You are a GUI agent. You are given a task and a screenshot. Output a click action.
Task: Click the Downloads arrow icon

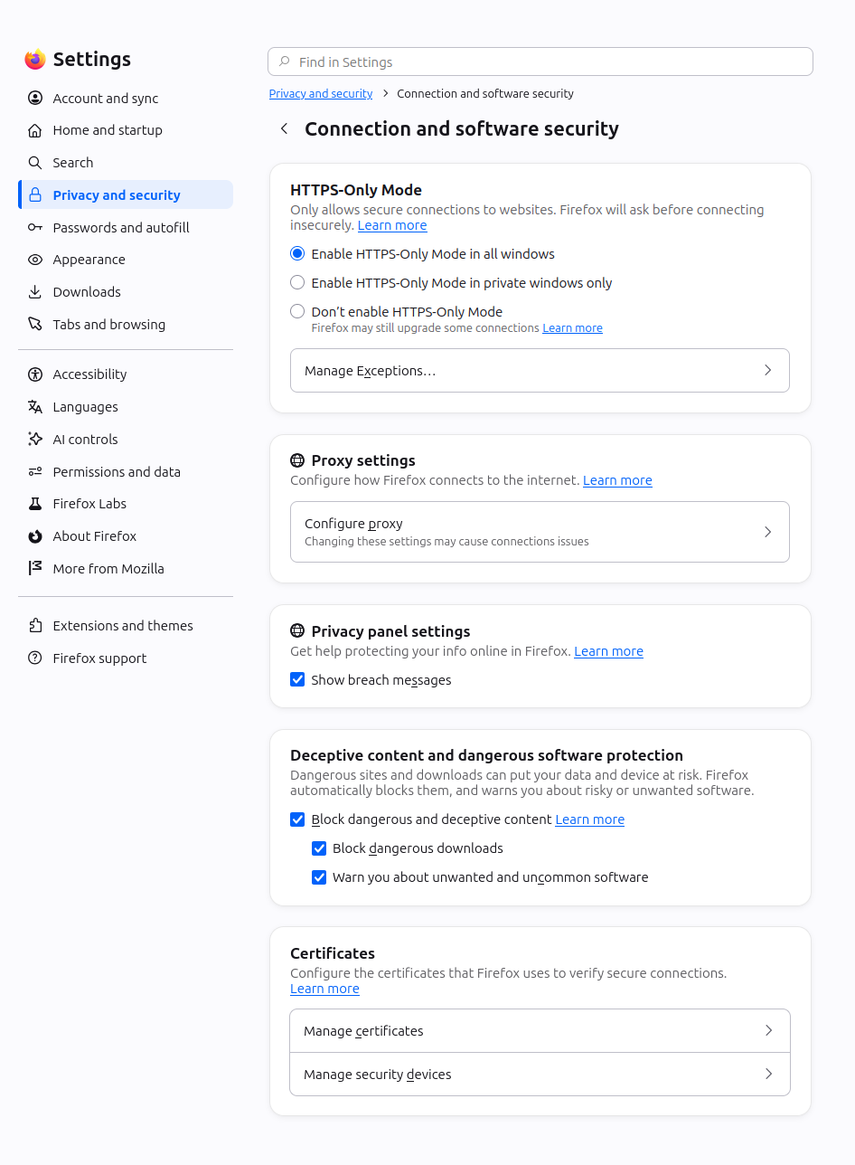[x=35, y=292]
